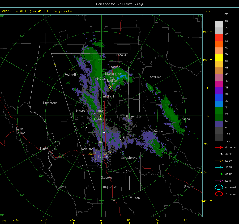Click the Airdrie label

(105, 142)
